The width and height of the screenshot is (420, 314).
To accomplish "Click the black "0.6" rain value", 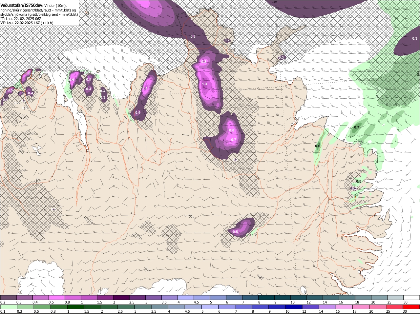I will 318,146.
